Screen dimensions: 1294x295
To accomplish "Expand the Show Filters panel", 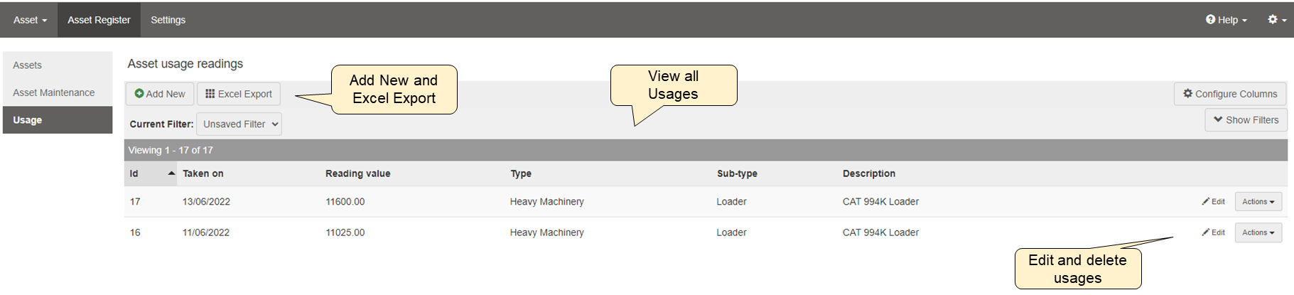I will coord(1246,120).
